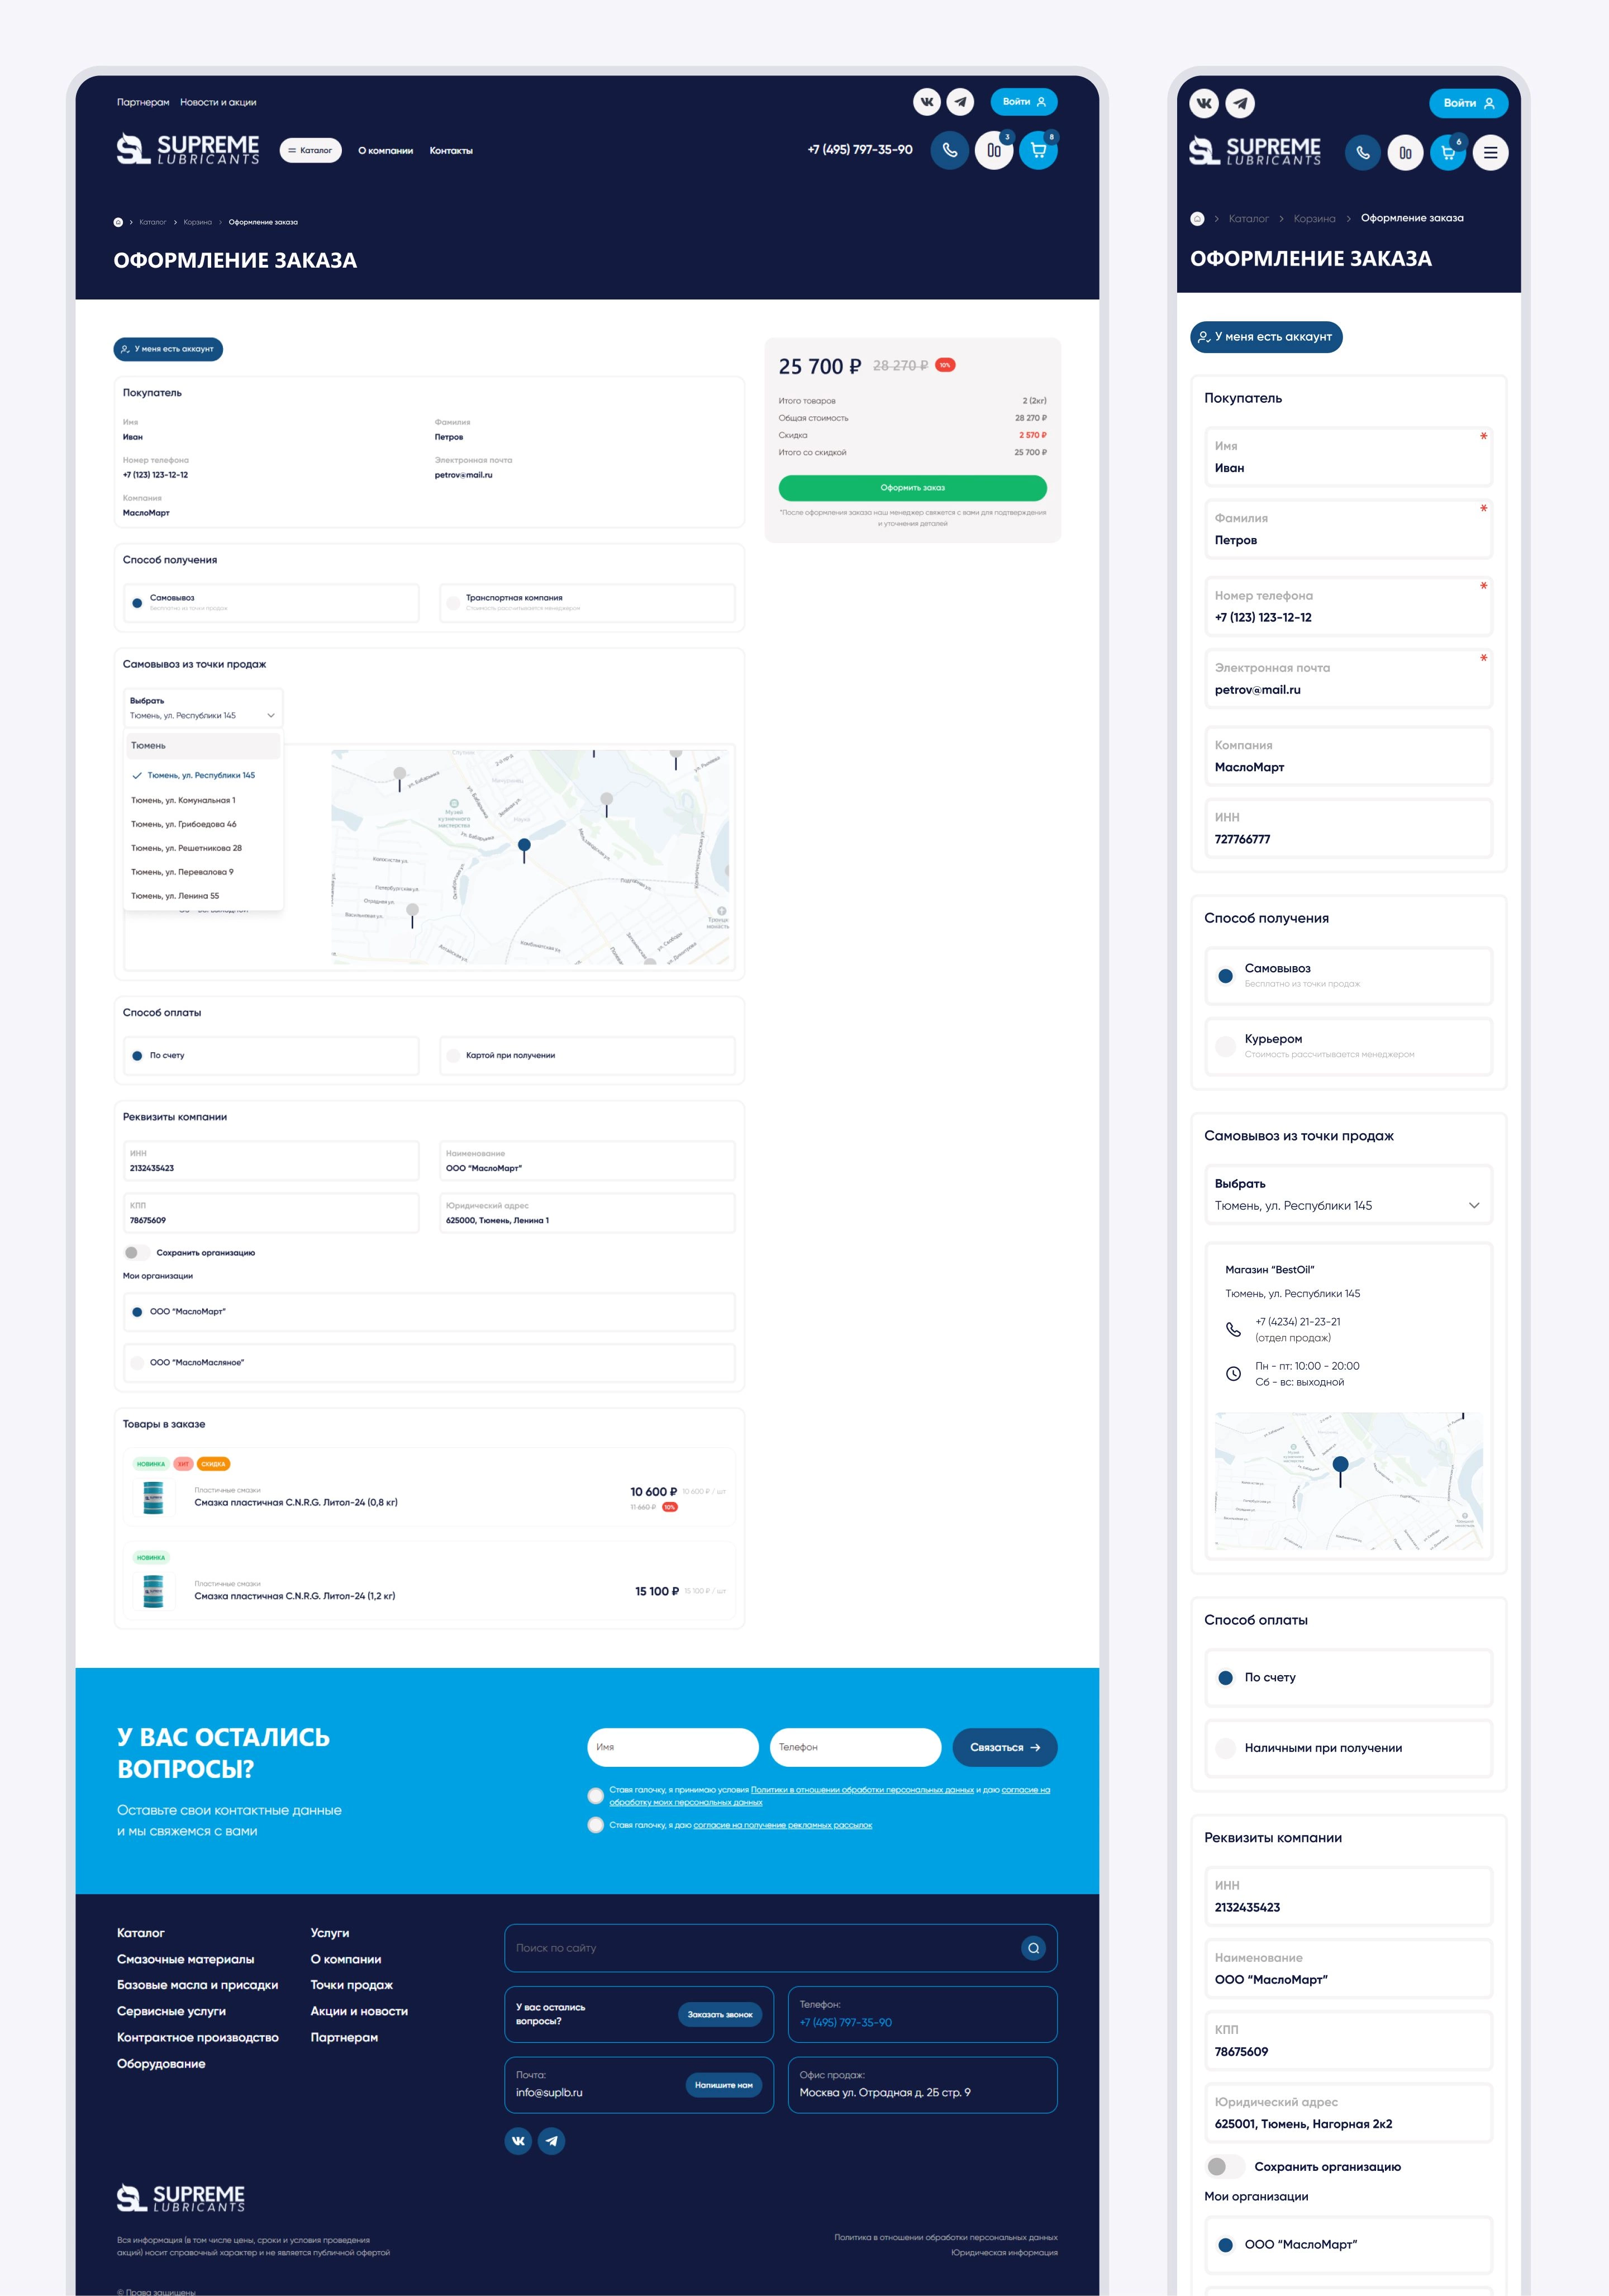This screenshot has height=2296, width=1609.
Task: Open Telegram icon in mobile header
Action: point(1240,103)
